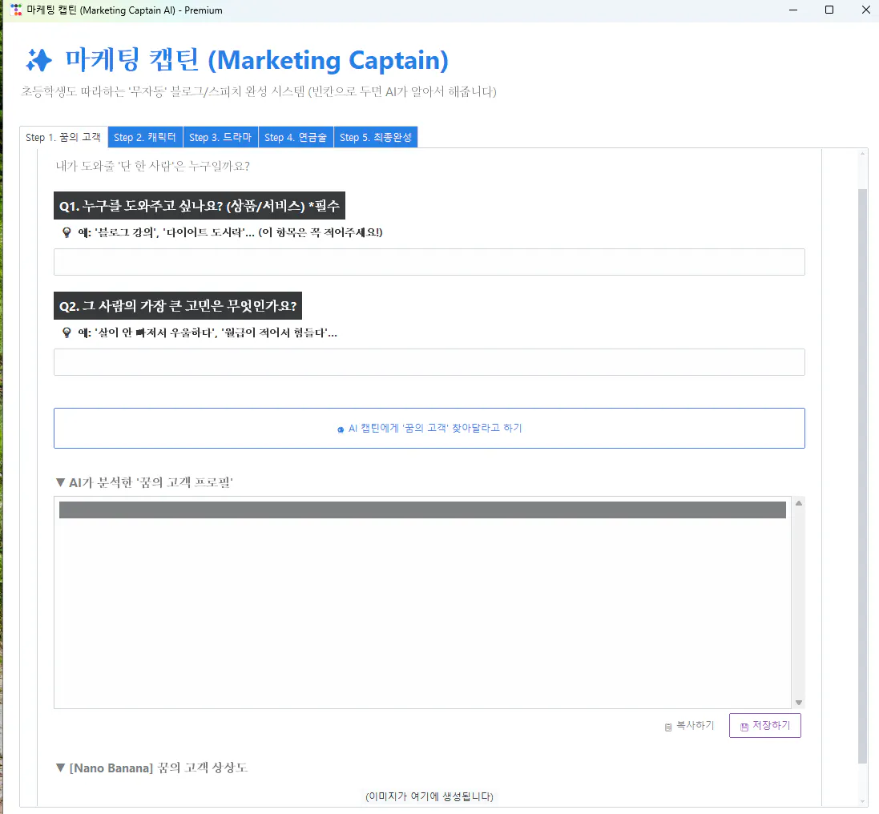Click the clipboard icon on 복사하기
The image size is (879, 814).
(667, 726)
